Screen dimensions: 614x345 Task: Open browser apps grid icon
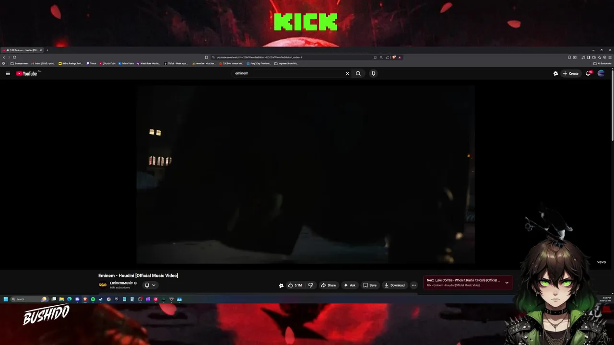(x=4, y=63)
